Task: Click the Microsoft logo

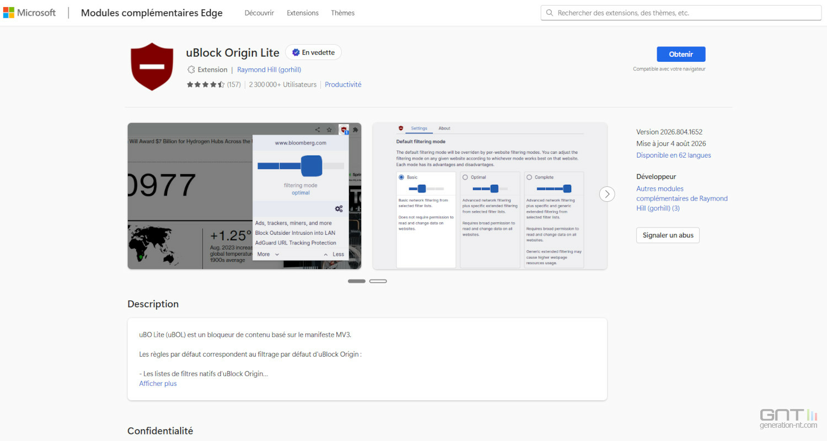Action: 30,13
